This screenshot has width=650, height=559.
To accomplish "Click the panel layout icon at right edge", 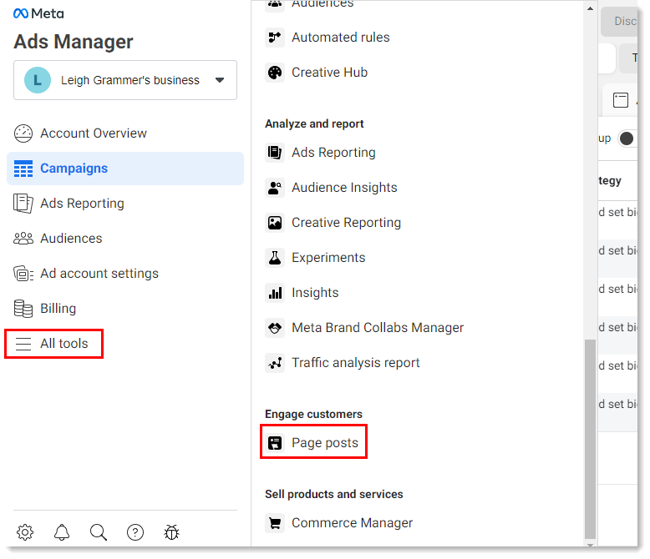I will [x=620, y=100].
